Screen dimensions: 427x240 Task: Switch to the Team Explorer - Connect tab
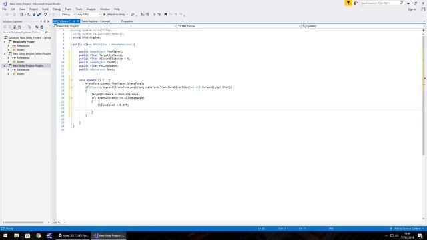[96, 21]
